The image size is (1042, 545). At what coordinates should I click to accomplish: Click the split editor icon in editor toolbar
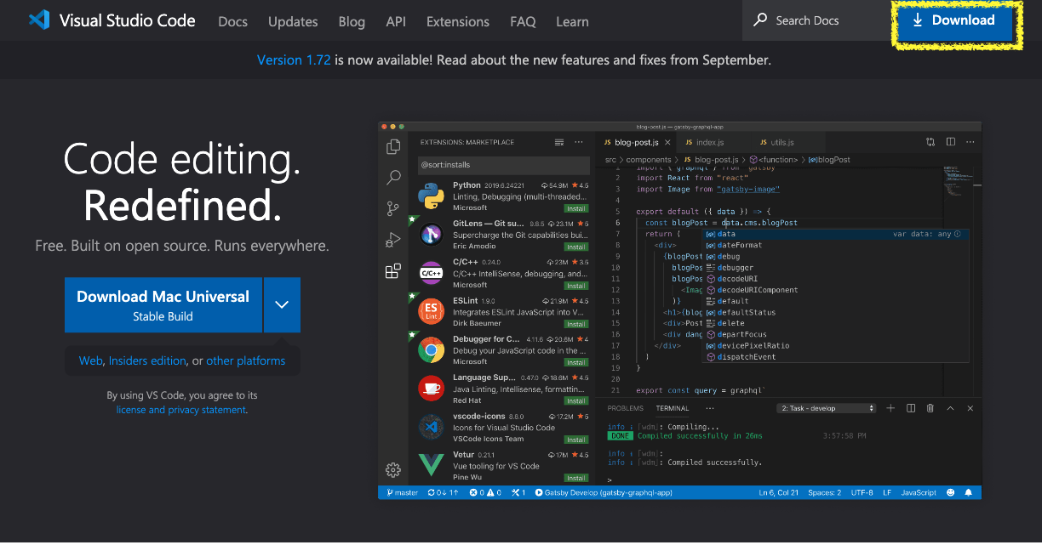[x=950, y=142]
